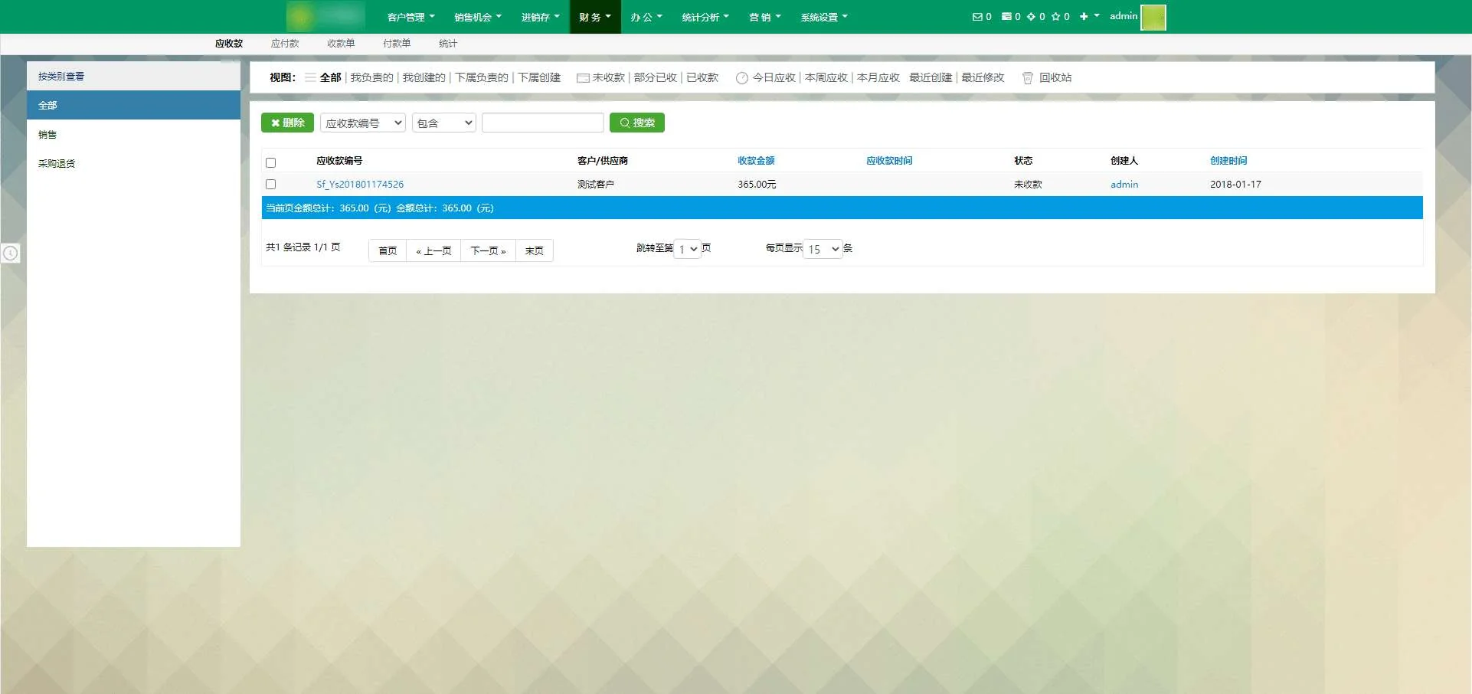Open the 客户管理 top menu
1472x694 pixels.
pyautogui.click(x=411, y=17)
